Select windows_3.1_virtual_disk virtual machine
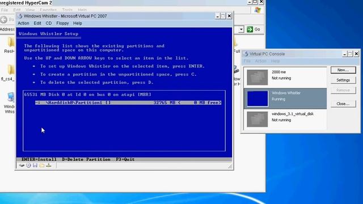 click(285, 119)
